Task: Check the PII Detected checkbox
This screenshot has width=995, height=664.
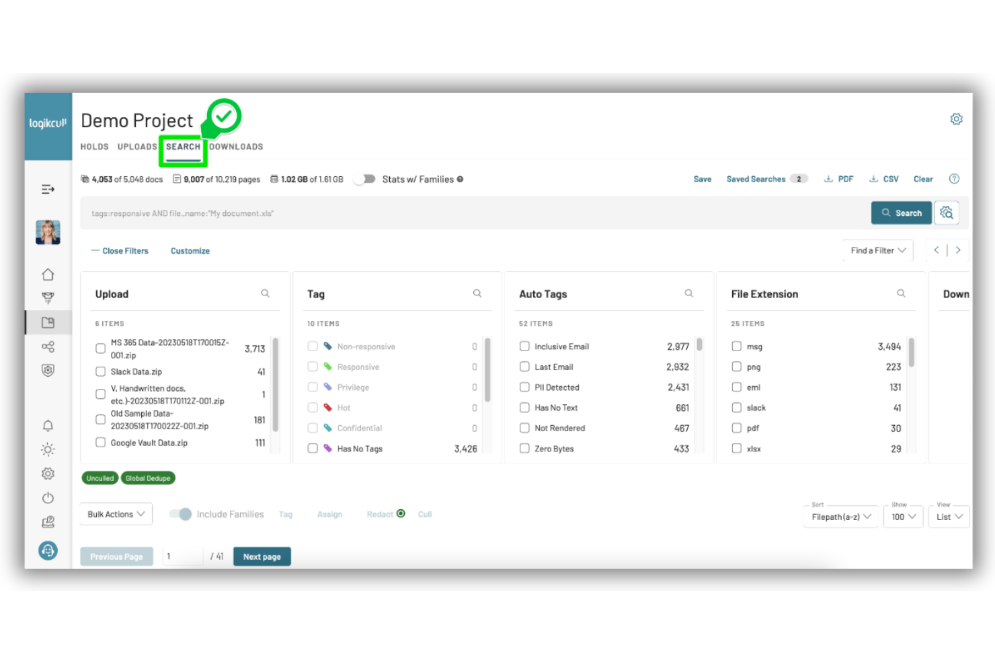Action: pyautogui.click(x=524, y=388)
